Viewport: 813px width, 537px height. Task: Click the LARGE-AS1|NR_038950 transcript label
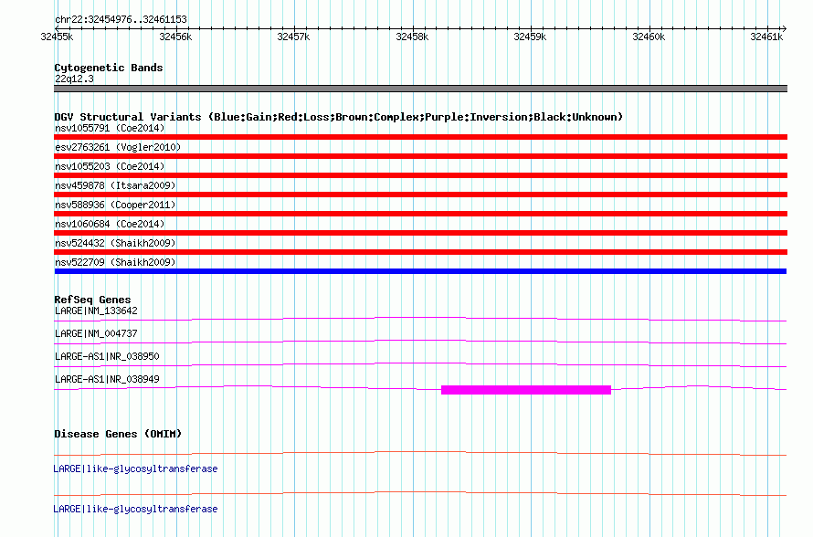107,356
